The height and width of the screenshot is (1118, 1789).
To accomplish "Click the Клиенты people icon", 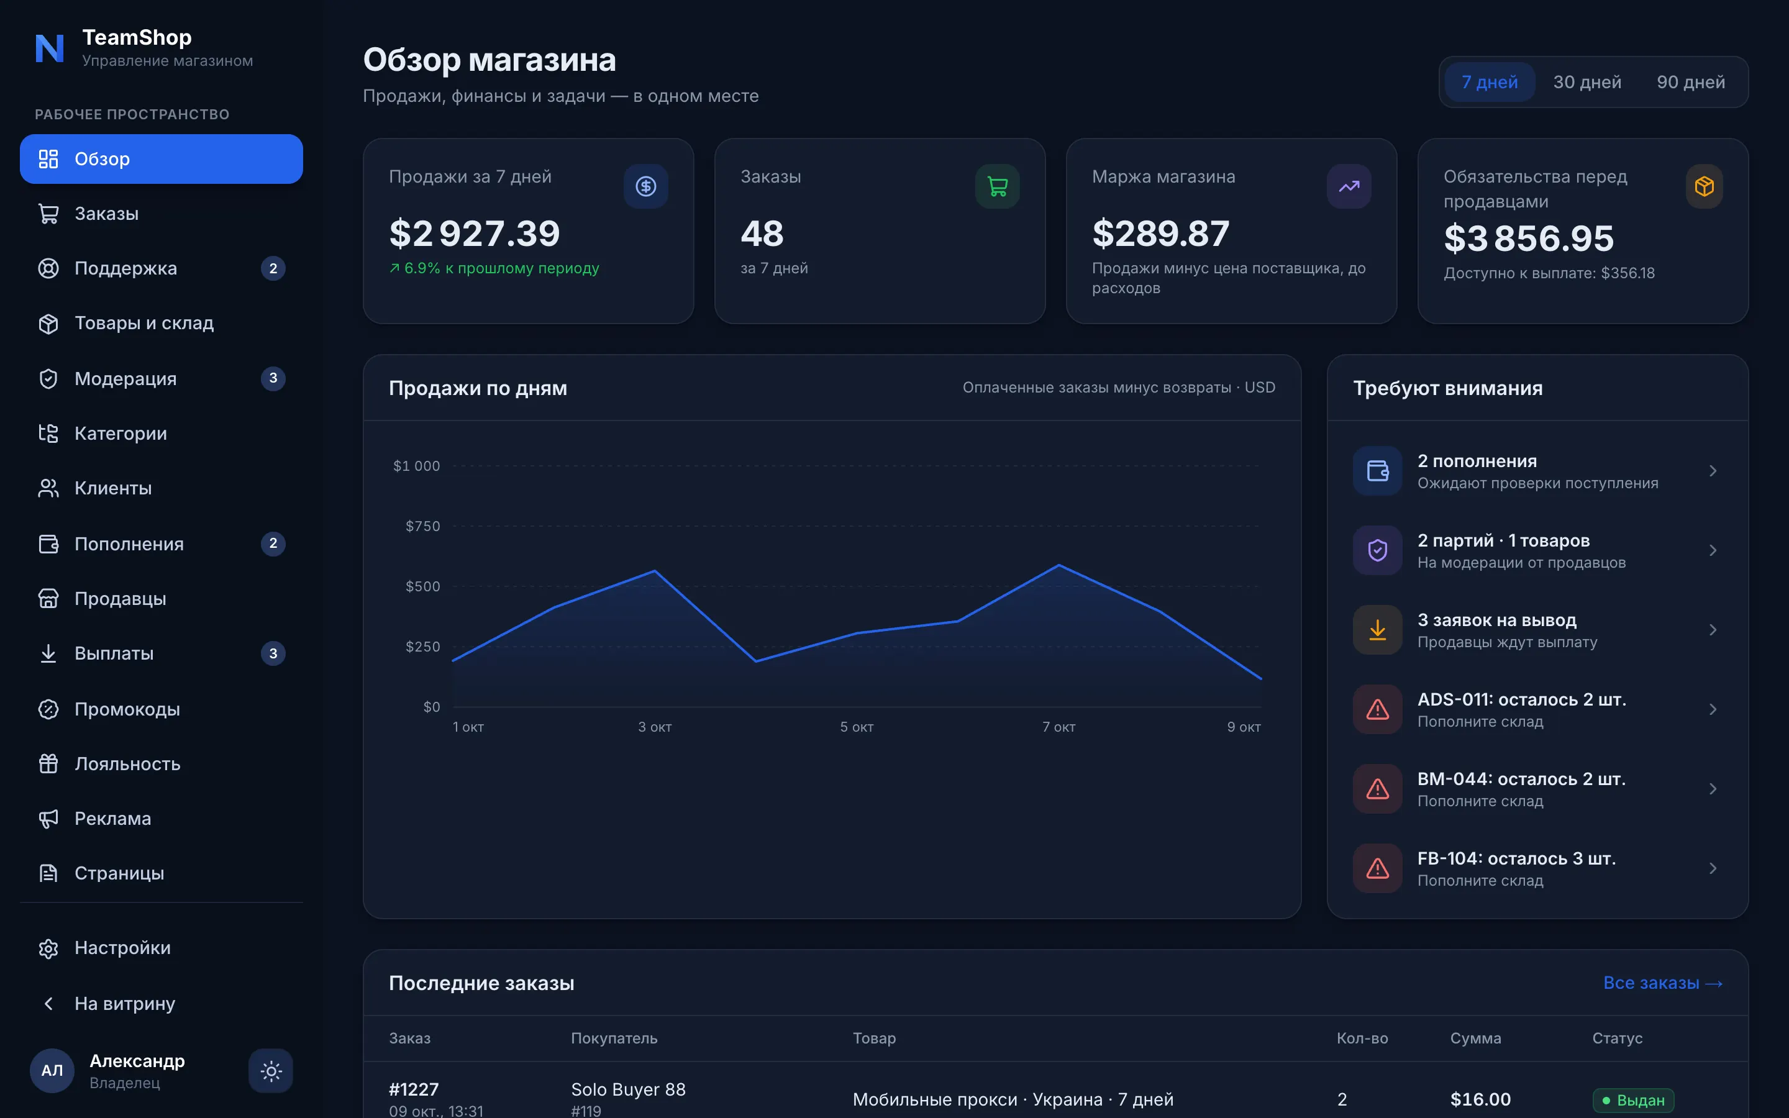I will tap(48, 488).
